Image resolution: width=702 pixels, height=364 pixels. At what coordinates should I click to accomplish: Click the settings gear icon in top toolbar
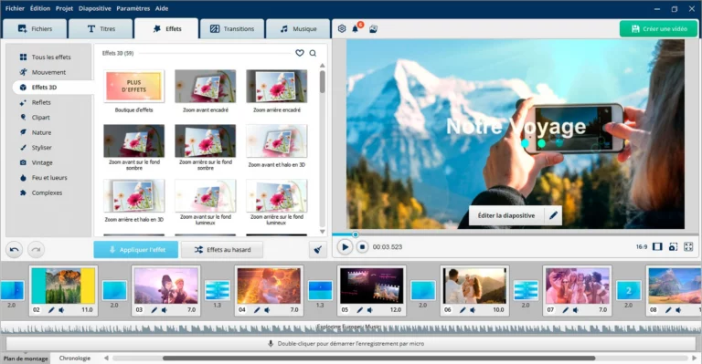click(x=342, y=28)
